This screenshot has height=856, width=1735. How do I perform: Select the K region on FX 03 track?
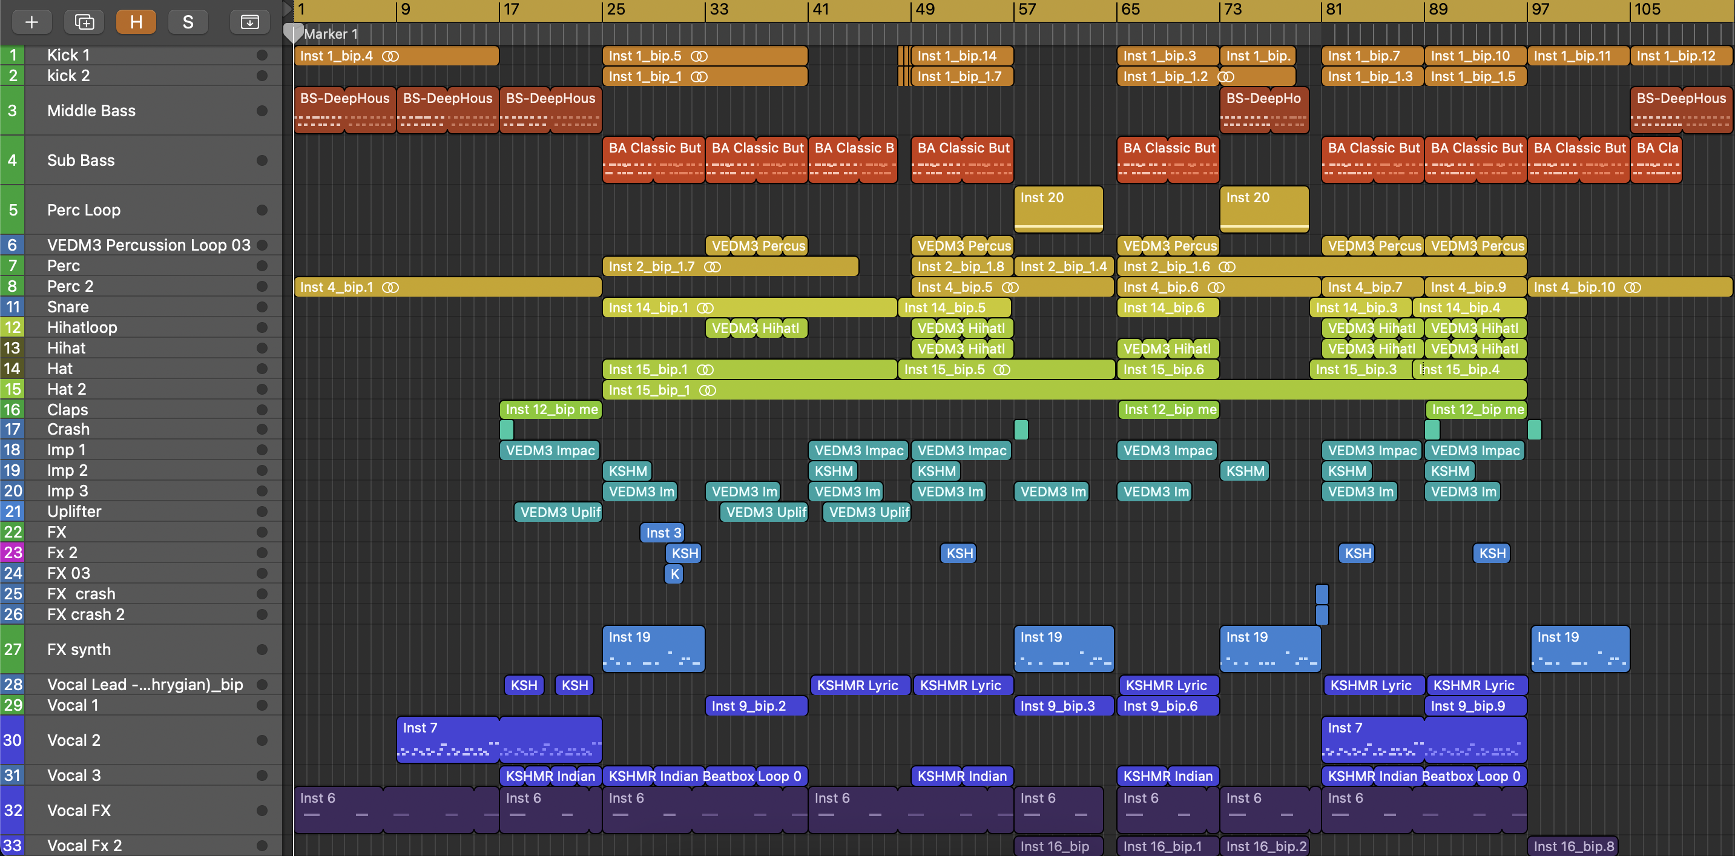pyautogui.click(x=674, y=574)
